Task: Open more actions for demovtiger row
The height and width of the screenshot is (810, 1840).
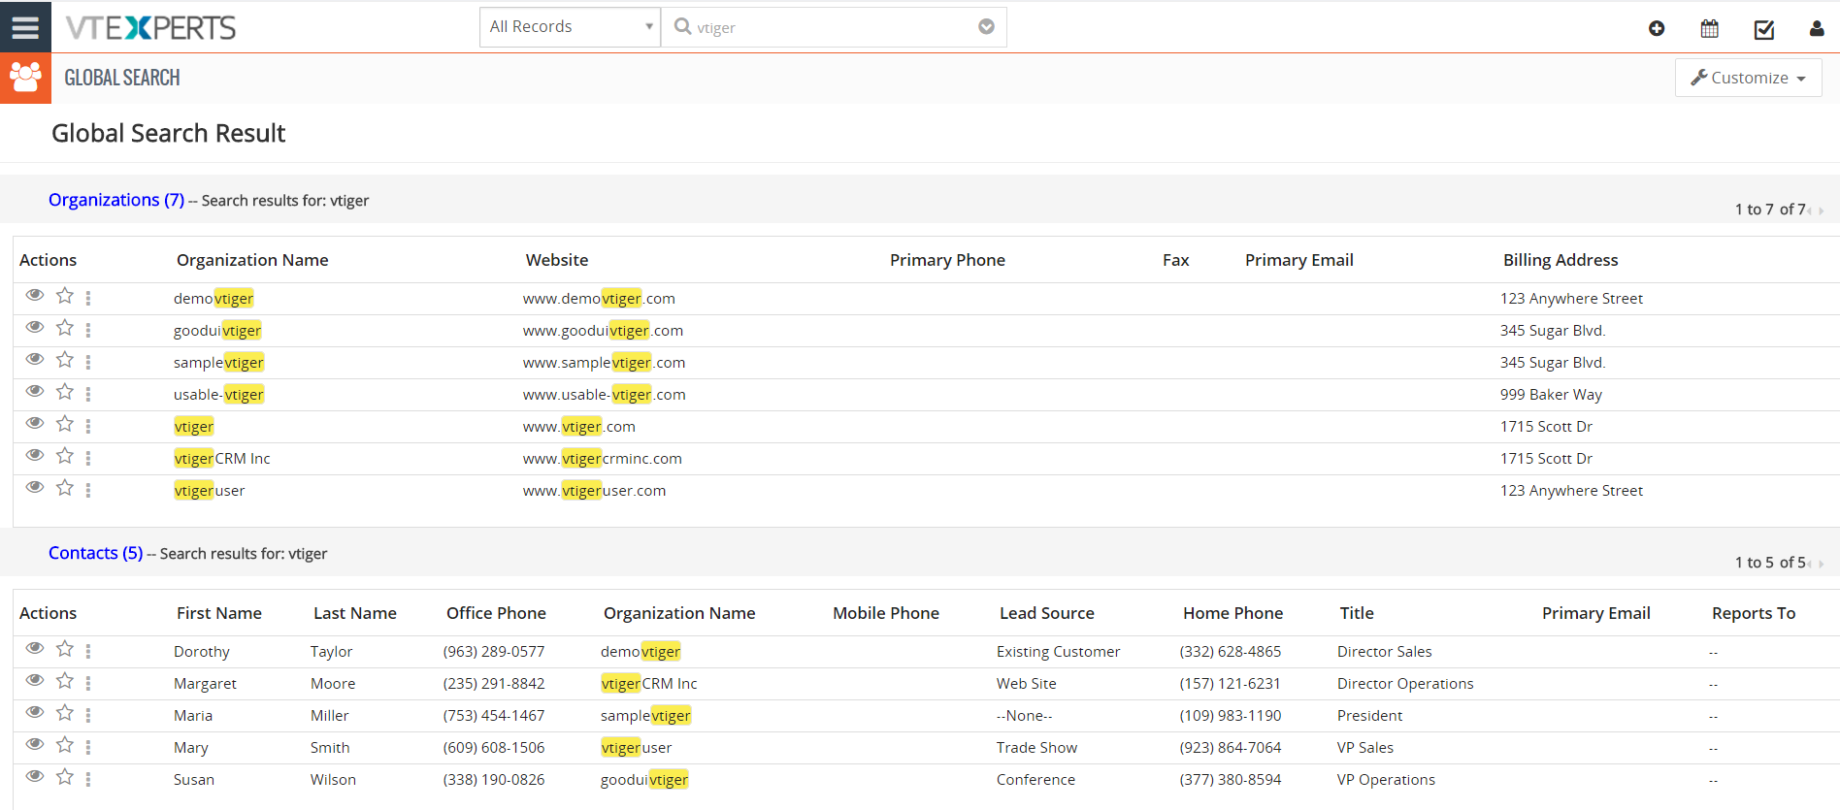Action: pos(88,298)
